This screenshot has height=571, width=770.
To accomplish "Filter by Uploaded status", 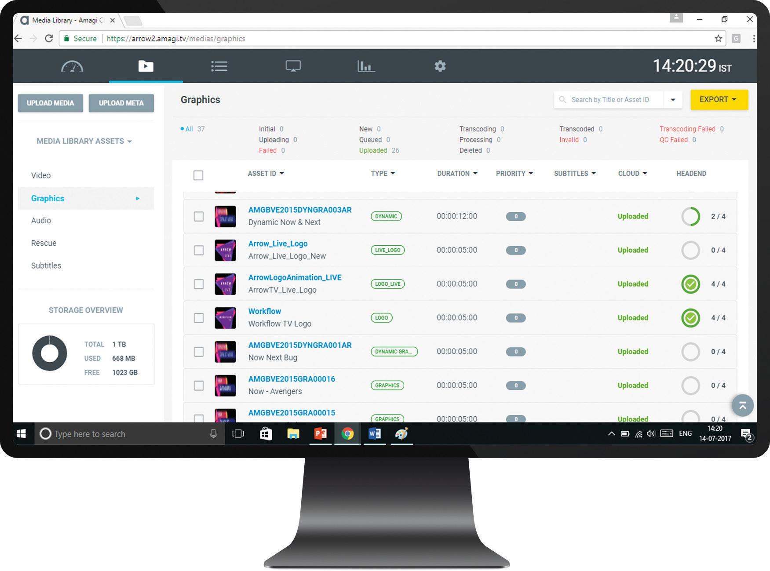I will [x=379, y=150].
